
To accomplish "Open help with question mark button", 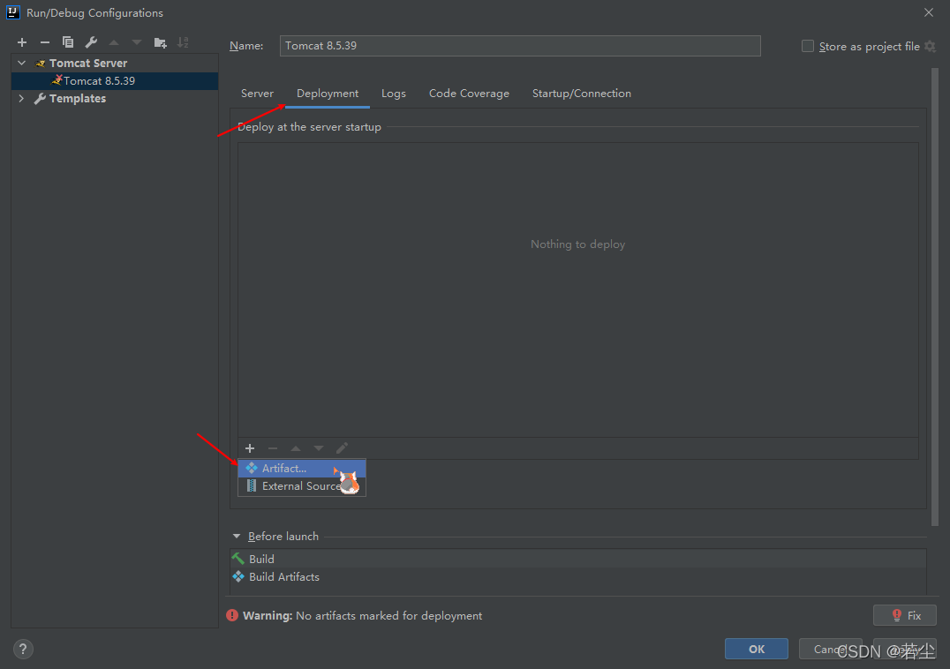I will click(23, 649).
